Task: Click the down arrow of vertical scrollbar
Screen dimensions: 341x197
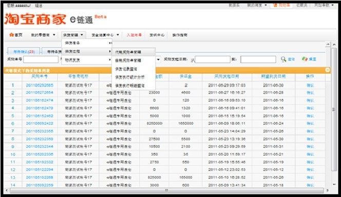Action: 334,184
